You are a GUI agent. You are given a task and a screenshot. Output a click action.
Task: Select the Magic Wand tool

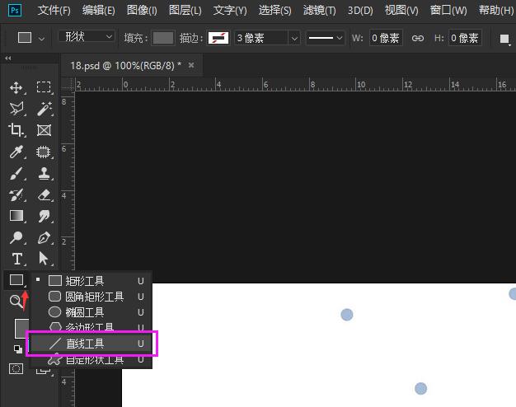[44, 109]
